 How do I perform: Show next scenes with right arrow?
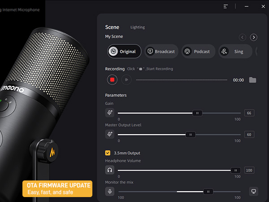point(254,37)
